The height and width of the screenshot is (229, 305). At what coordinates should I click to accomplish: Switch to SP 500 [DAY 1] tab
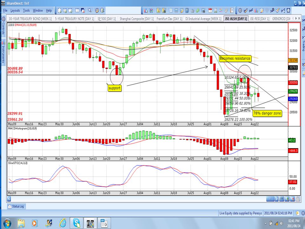107,19
